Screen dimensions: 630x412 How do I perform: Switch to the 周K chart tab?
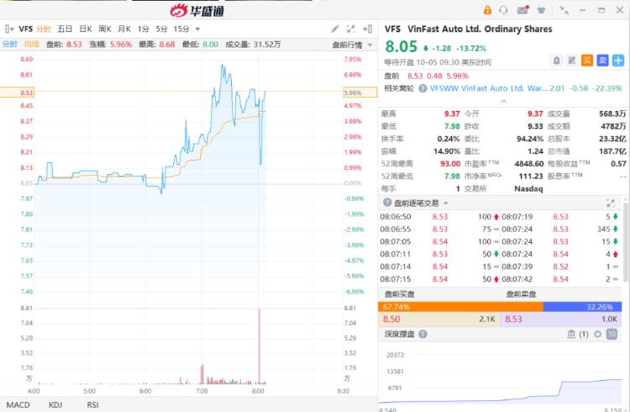[x=105, y=29]
